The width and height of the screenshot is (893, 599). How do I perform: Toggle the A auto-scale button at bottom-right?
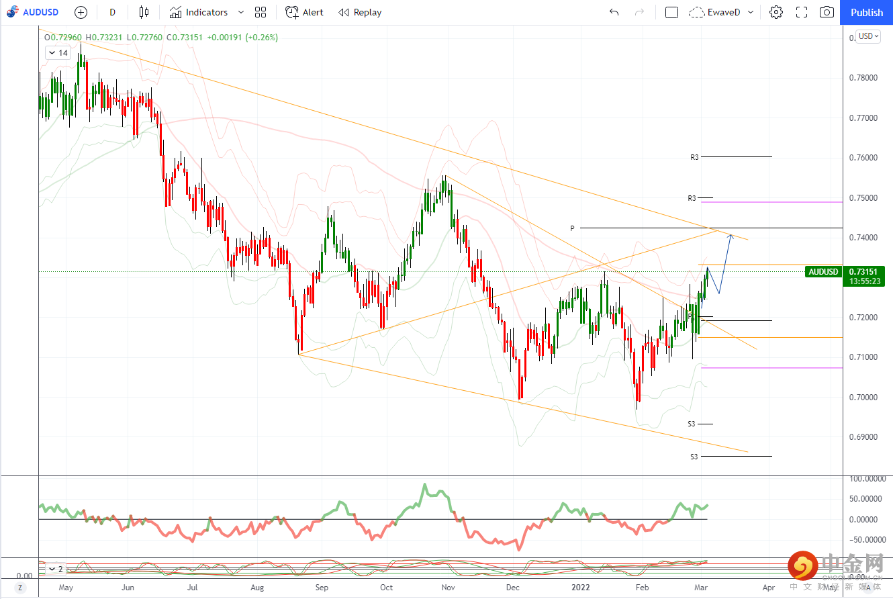pyautogui.click(x=868, y=587)
